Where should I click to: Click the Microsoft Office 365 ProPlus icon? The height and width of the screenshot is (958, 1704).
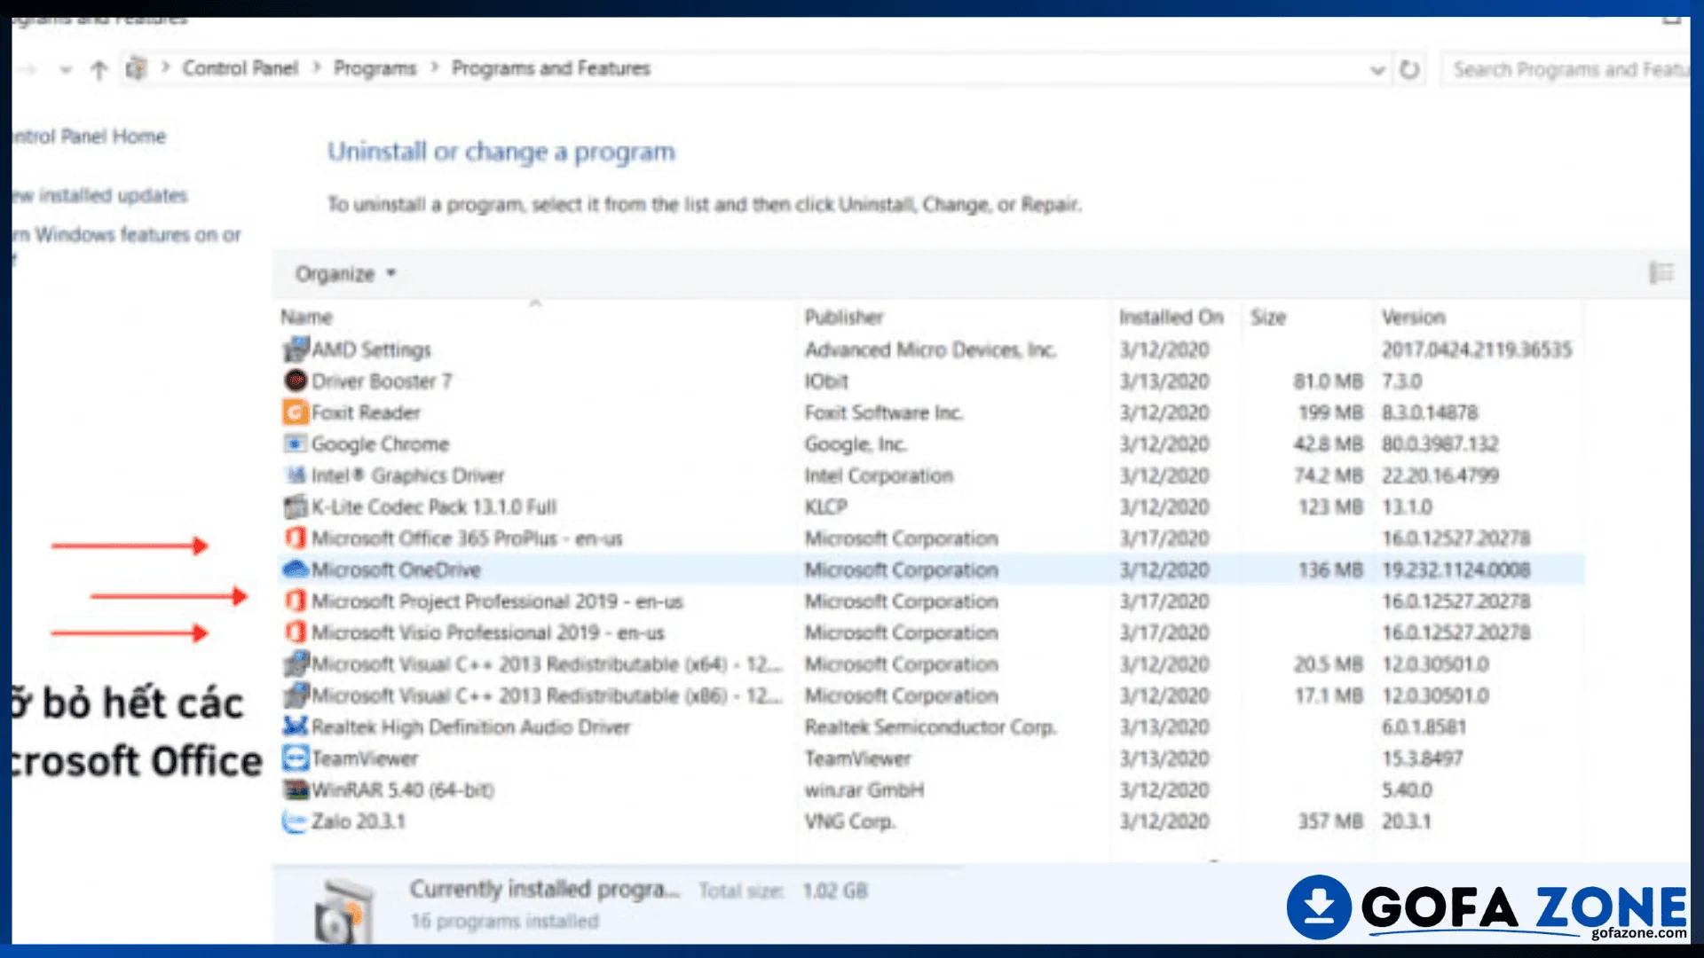pos(296,538)
